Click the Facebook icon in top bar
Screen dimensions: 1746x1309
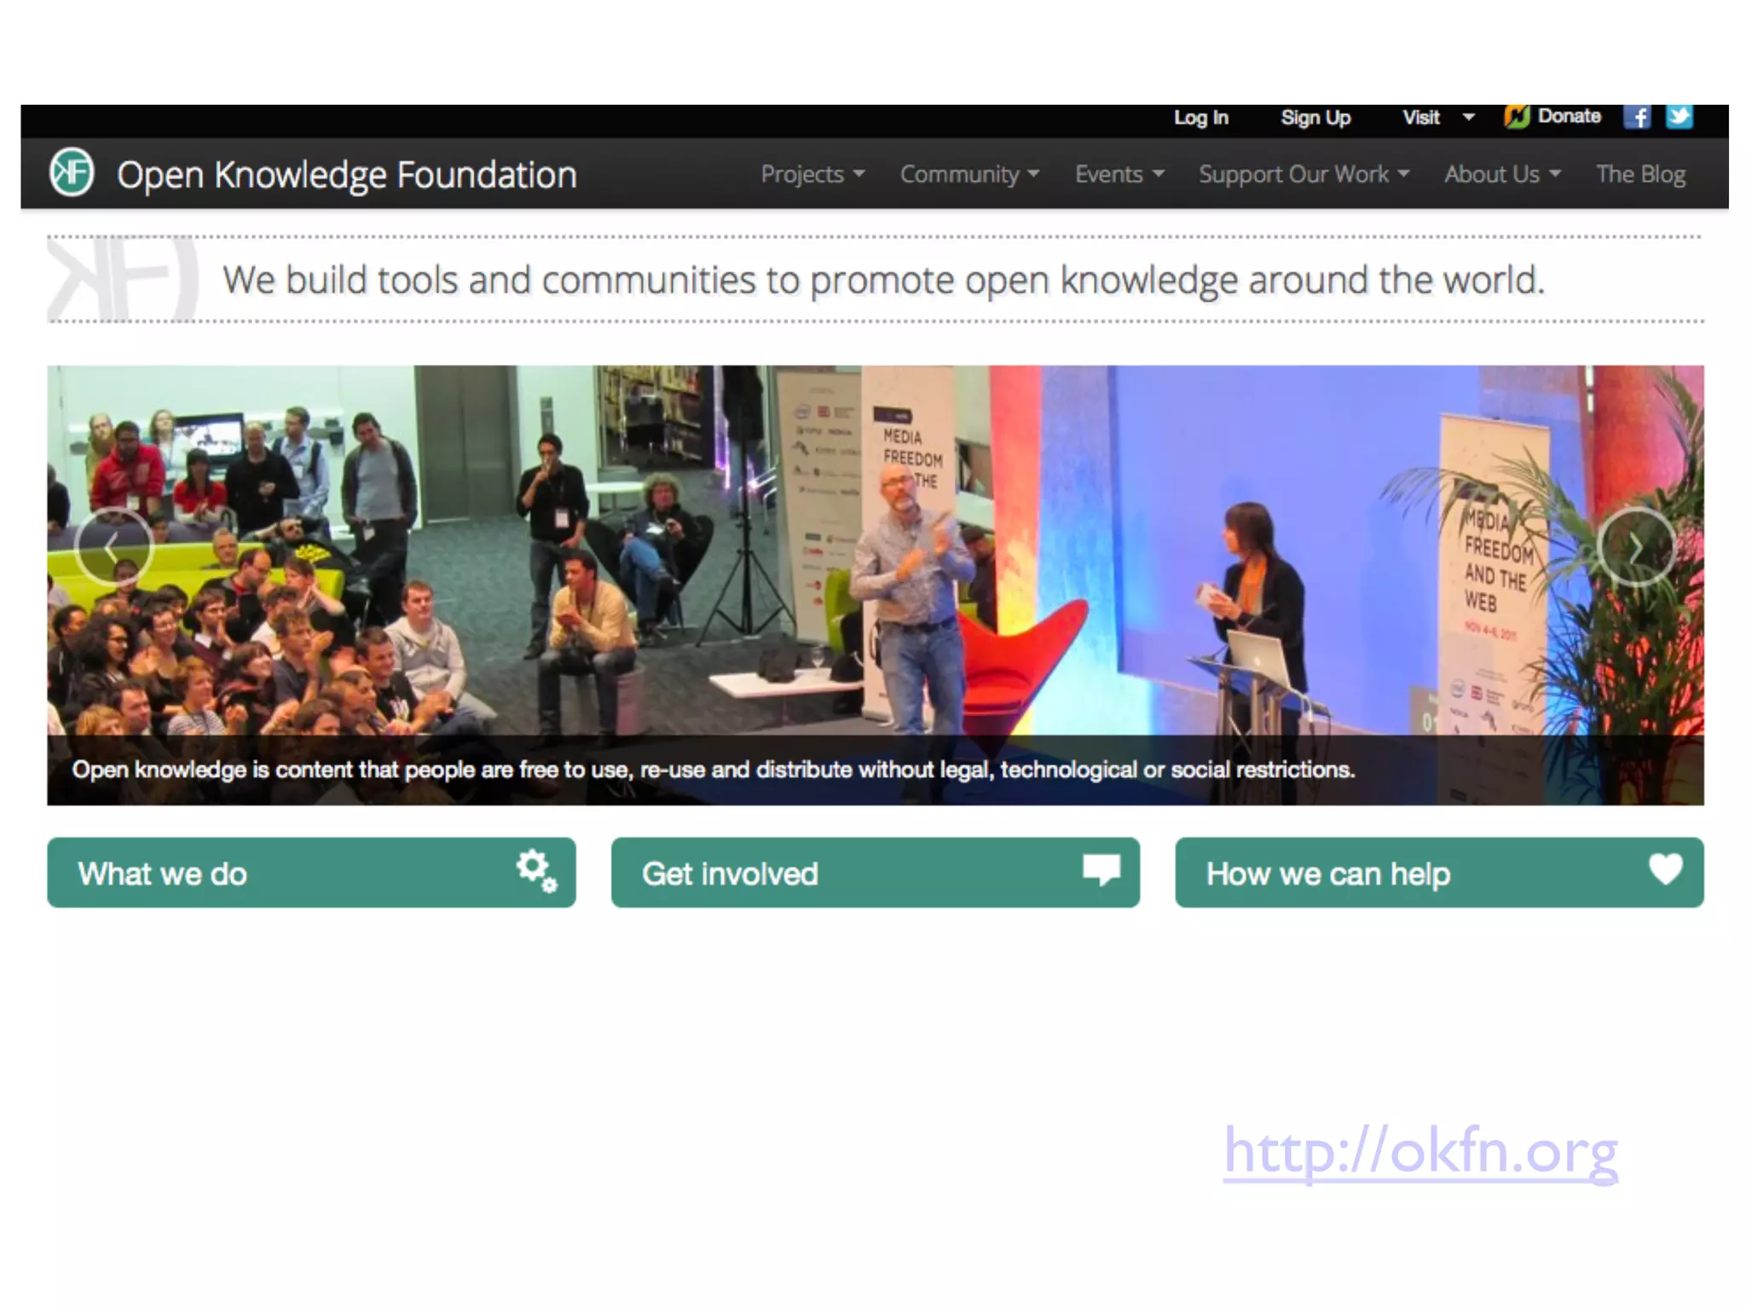click(x=1637, y=117)
